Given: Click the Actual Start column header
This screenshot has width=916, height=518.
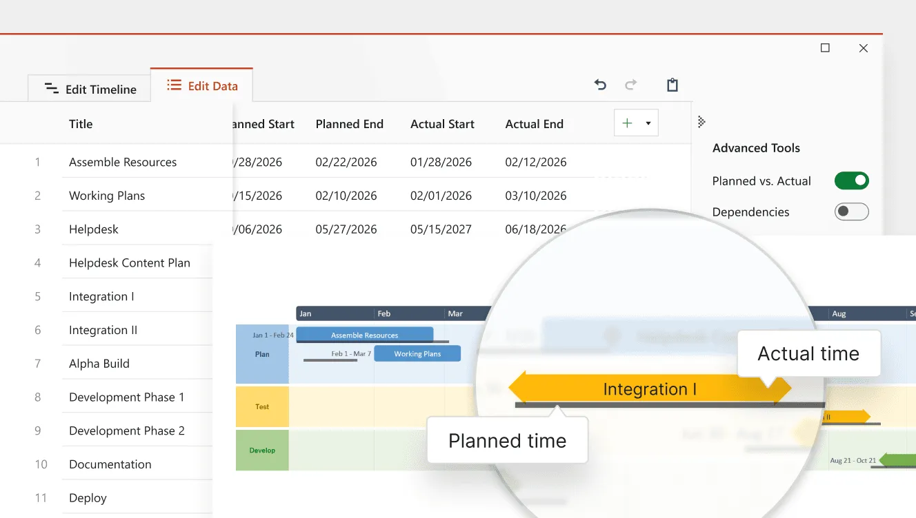Looking at the screenshot, I should tap(442, 124).
